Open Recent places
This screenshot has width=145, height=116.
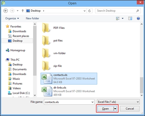tap(19, 36)
